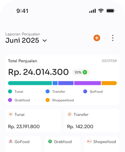Click the green up-arrow growth icon
Image resolution: width=125 pixels, height=152 pixels.
coord(85,72)
